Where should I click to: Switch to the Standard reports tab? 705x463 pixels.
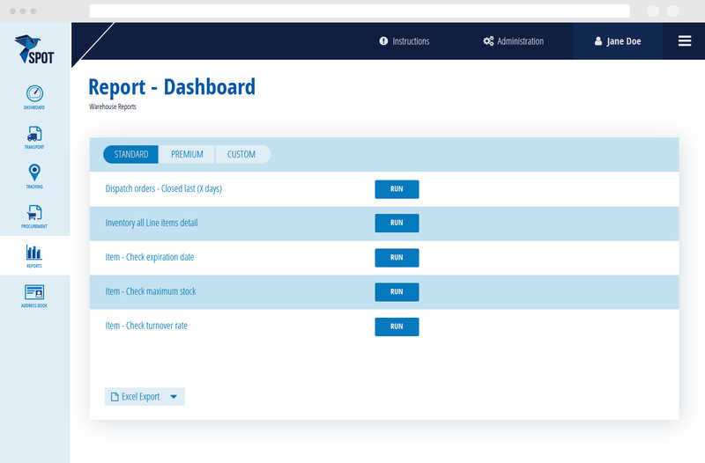(130, 155)
